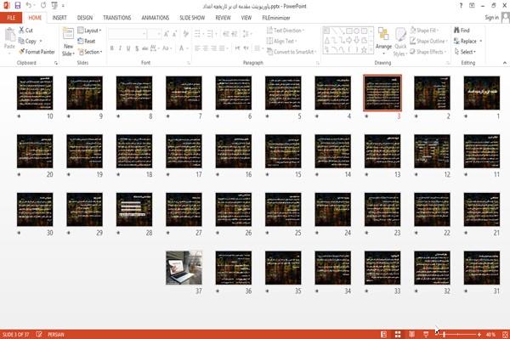
Task: Open the VIEW tab
Action: [246, 18]
